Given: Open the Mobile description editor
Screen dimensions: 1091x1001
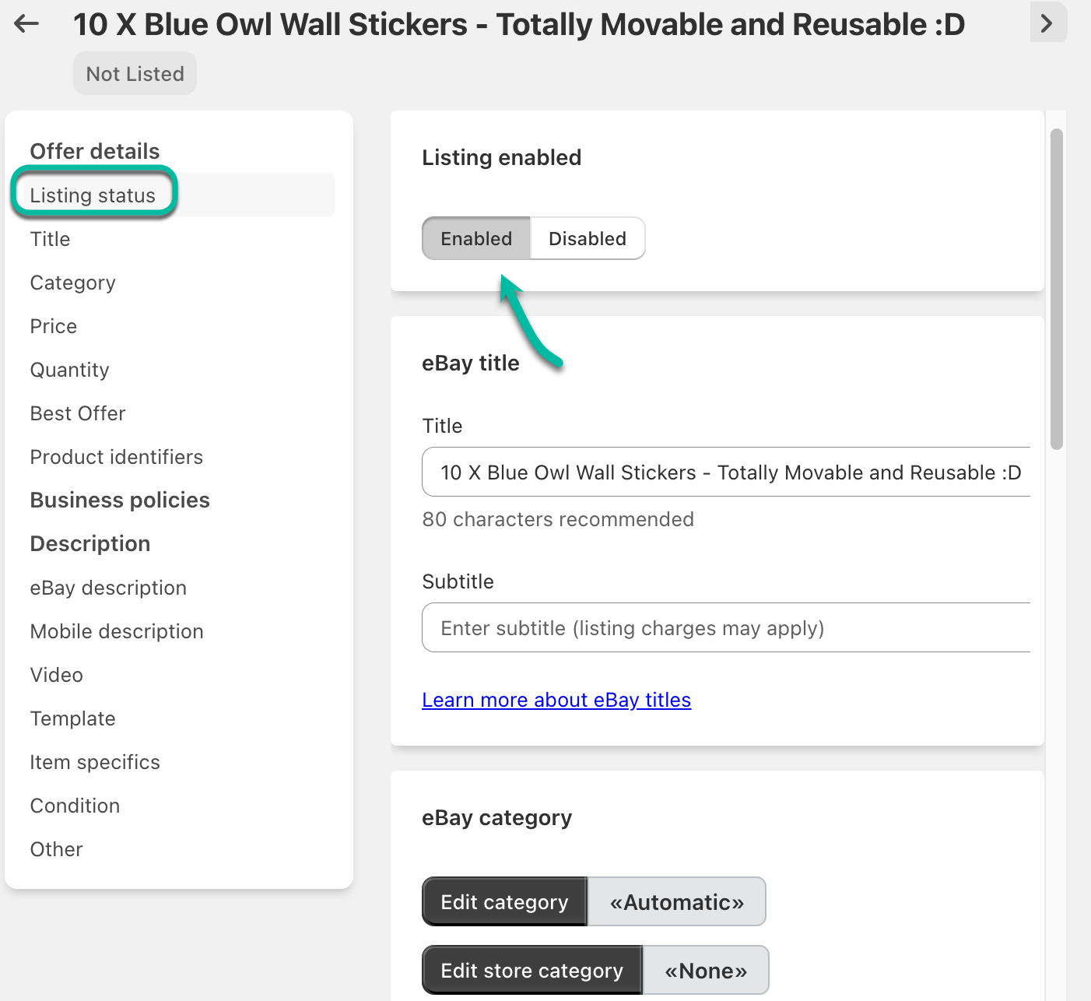Looking at the screenshot, I should 117,631.
